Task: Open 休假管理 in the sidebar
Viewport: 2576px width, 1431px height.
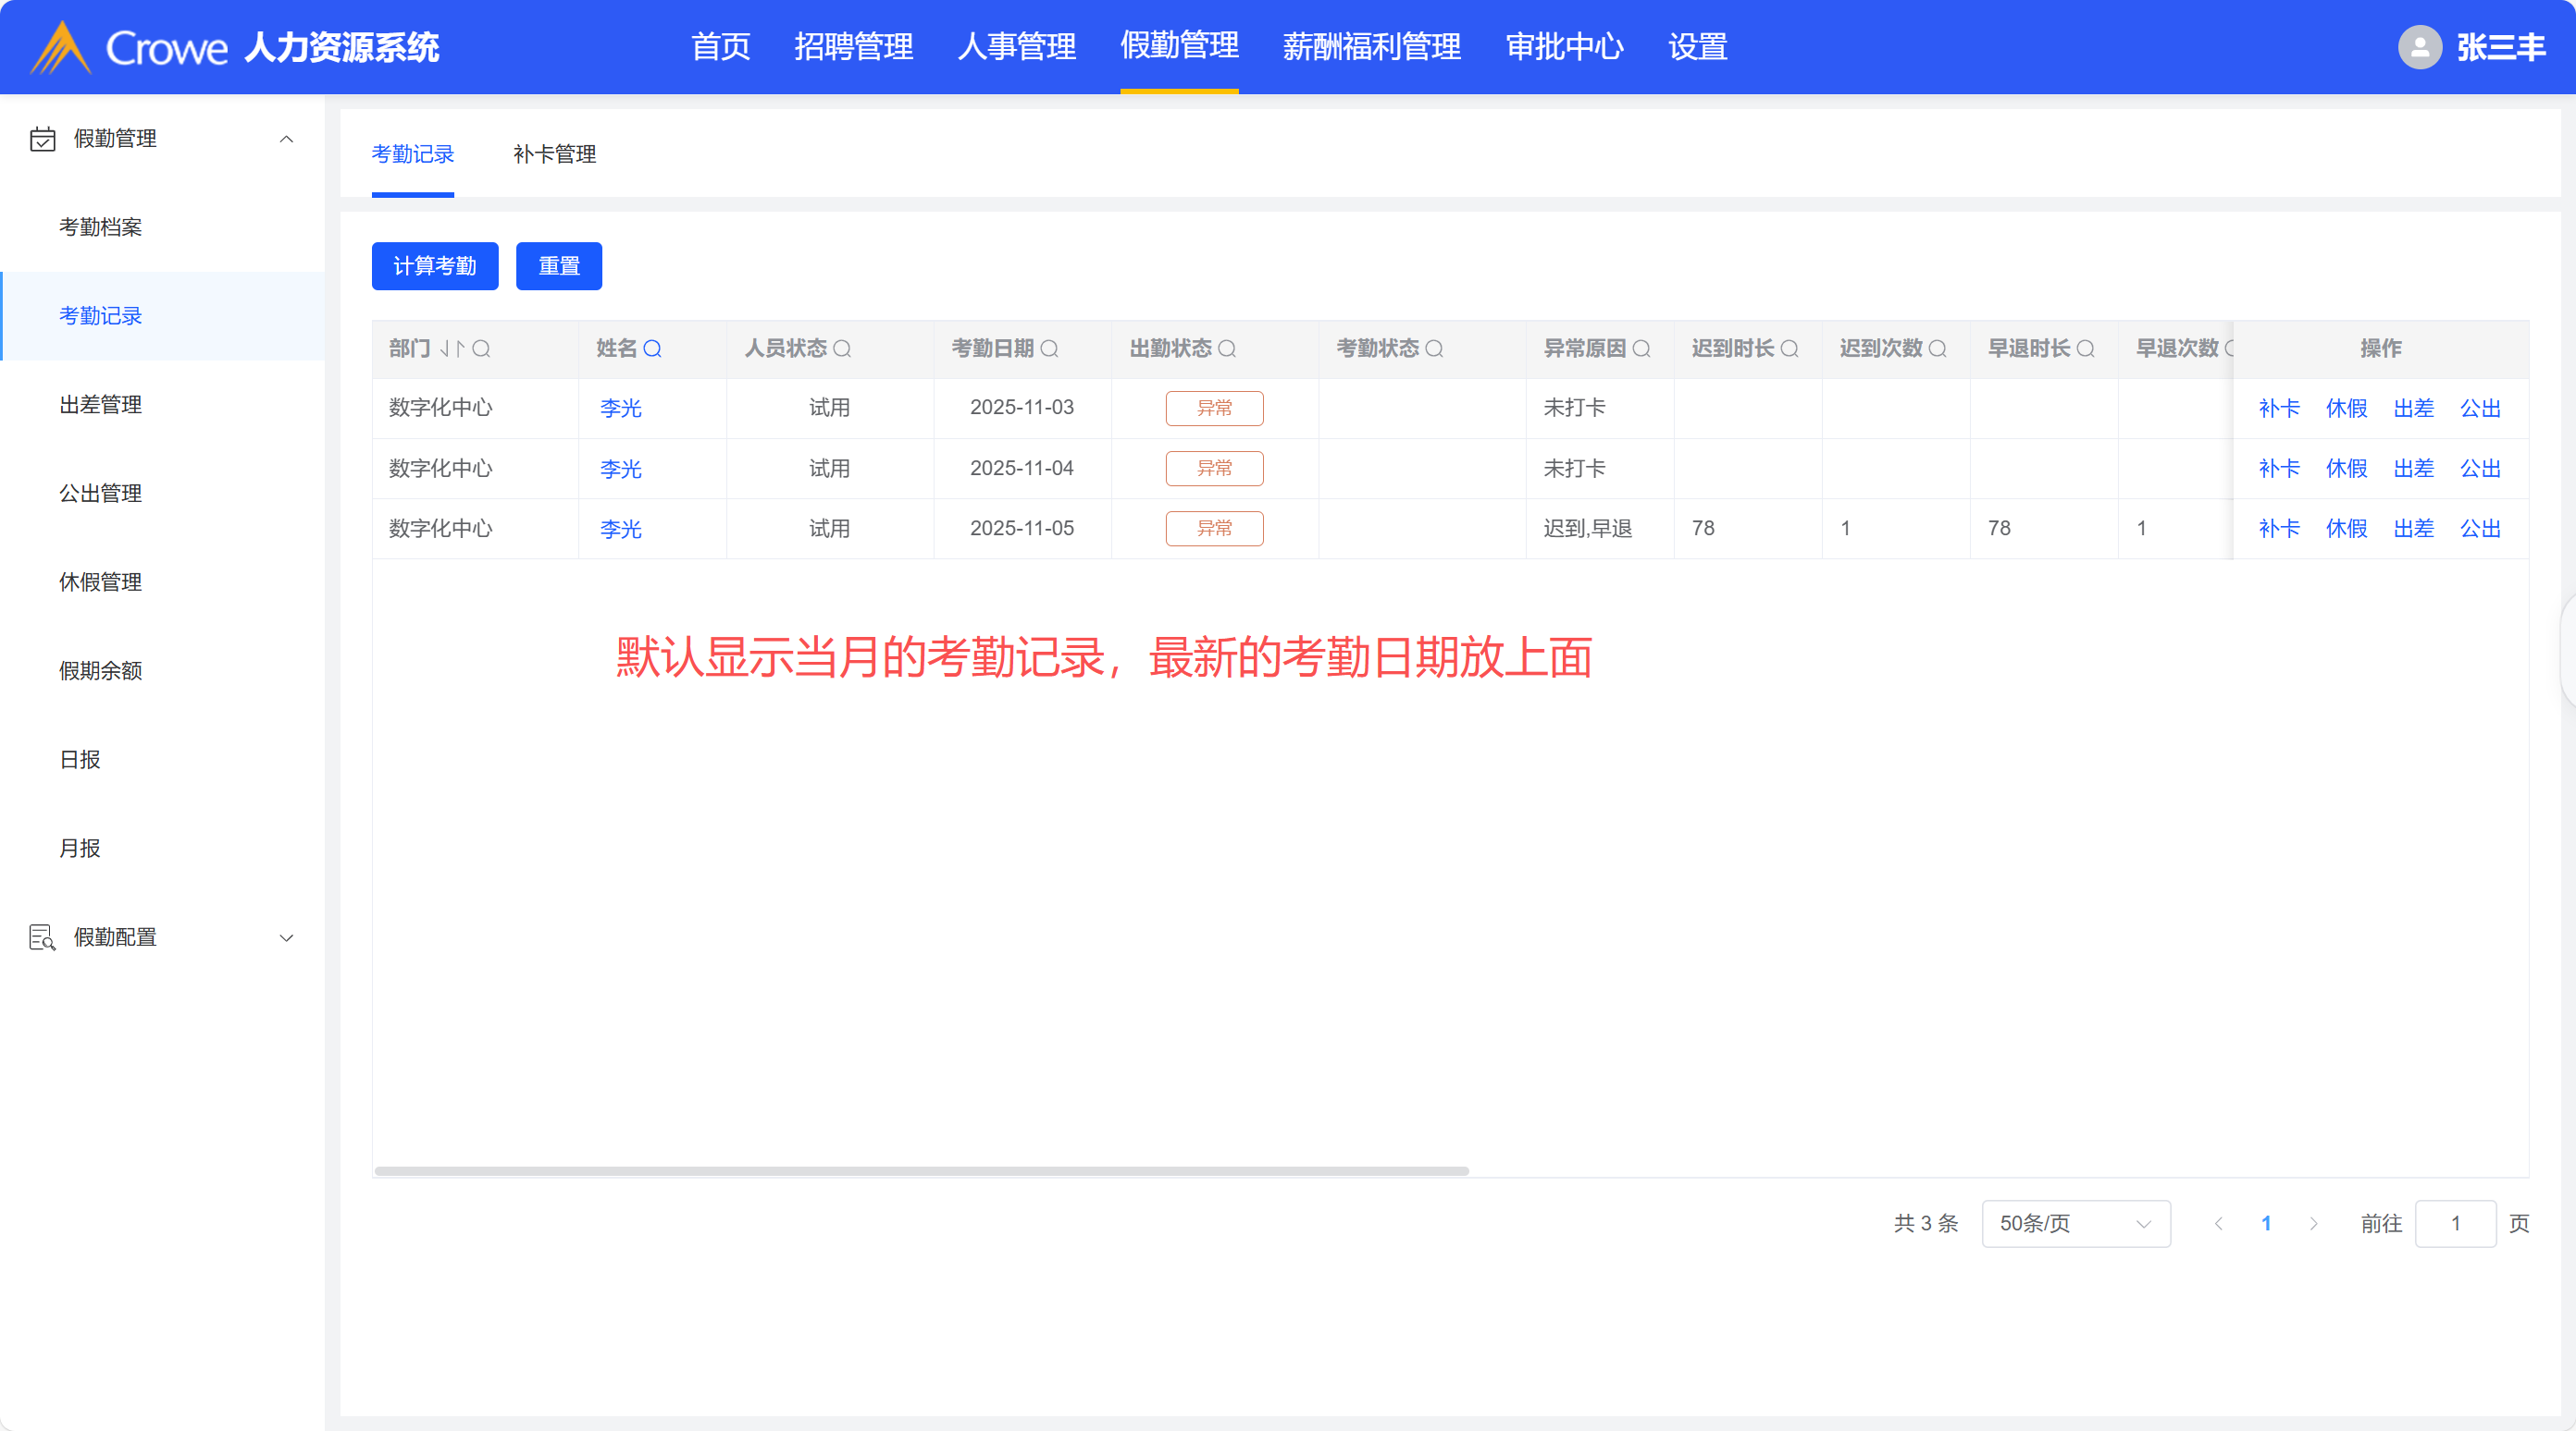Action: pos(100,581)
